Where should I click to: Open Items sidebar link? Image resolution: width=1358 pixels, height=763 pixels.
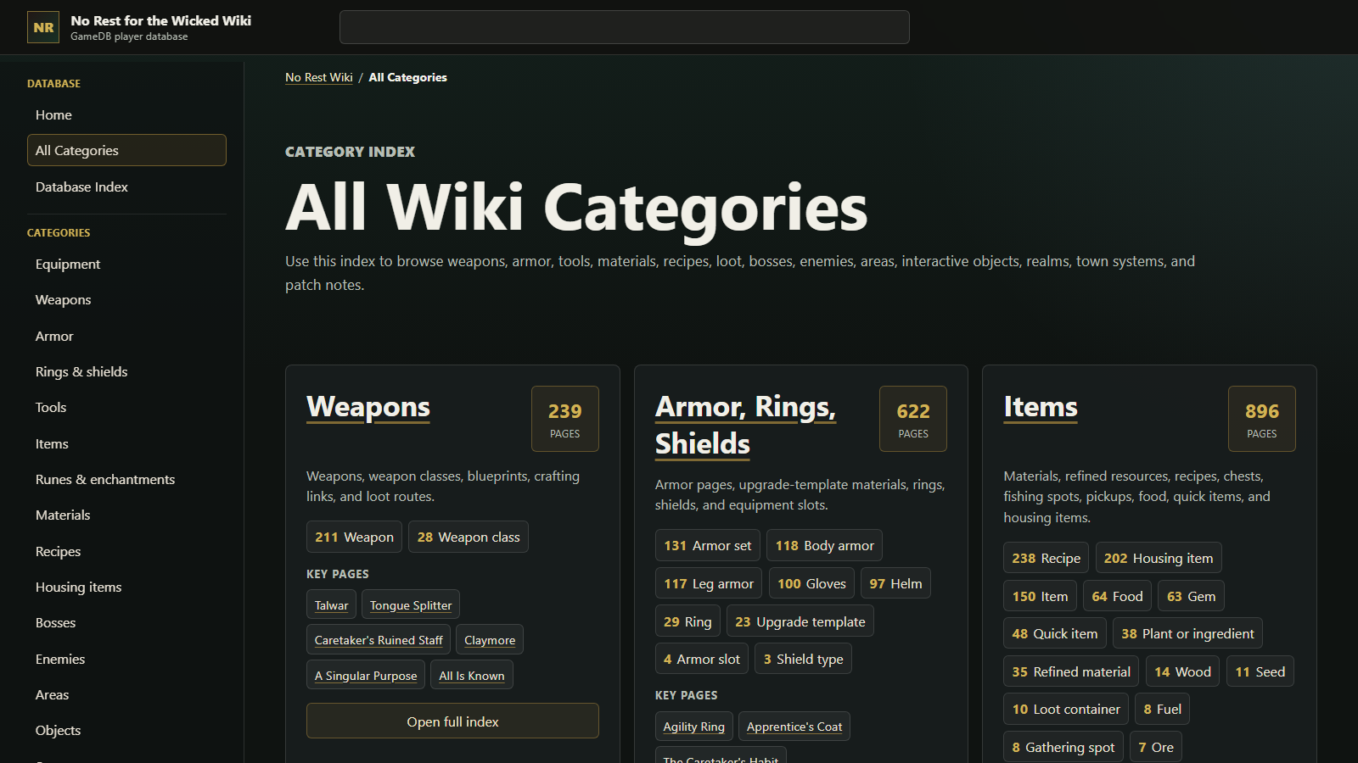pos(126,443)
